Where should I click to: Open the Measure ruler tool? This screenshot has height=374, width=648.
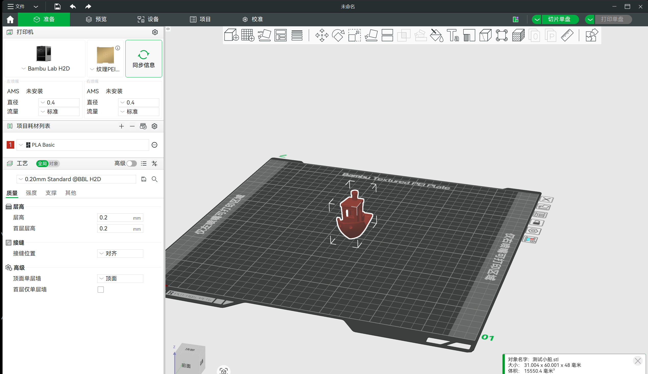tap(567, 35)
